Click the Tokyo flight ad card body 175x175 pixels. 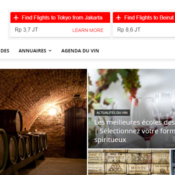pos(60,30)
